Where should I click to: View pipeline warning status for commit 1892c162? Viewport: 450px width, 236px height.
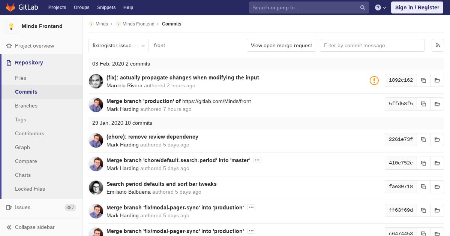click(374, 81)
